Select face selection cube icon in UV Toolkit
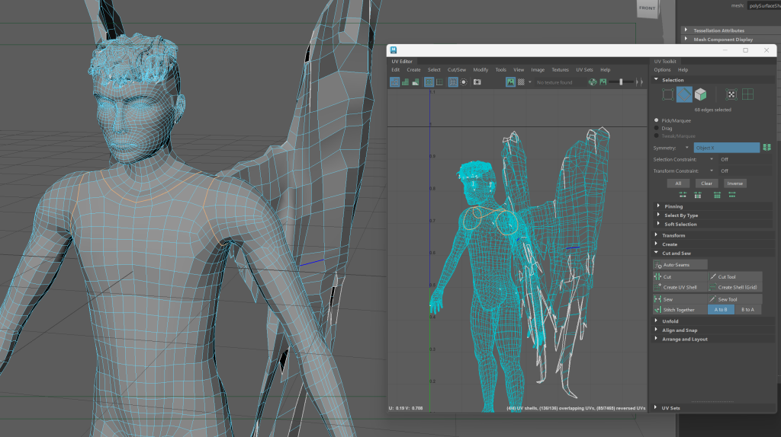This screenshot has width=781, height=437. point(700,94)
